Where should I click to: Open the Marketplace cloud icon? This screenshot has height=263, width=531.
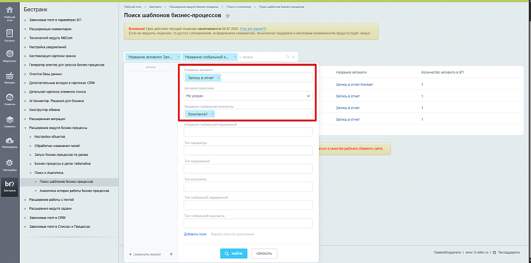[x=9, y=142]
